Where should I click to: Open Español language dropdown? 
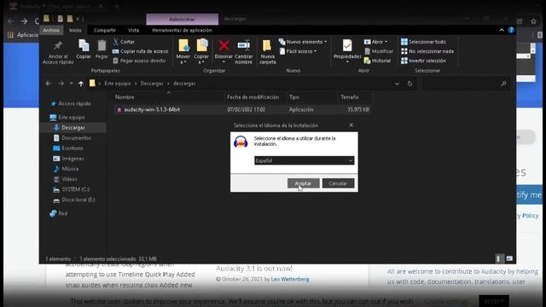point(305,160)
